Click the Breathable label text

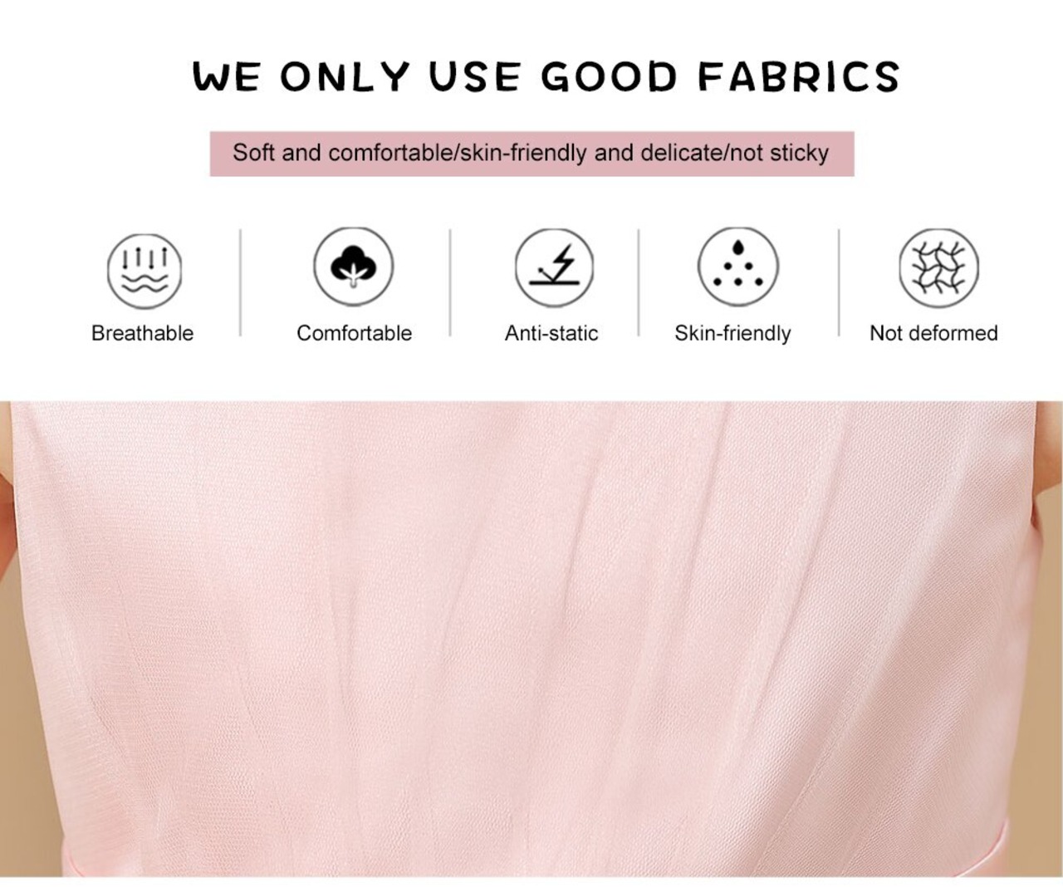pyautogui.click(x=142, y=333)
